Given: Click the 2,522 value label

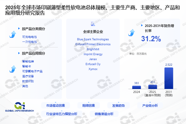Looking at the screenshot, I should pyautogui.click(x=169, y=65).
